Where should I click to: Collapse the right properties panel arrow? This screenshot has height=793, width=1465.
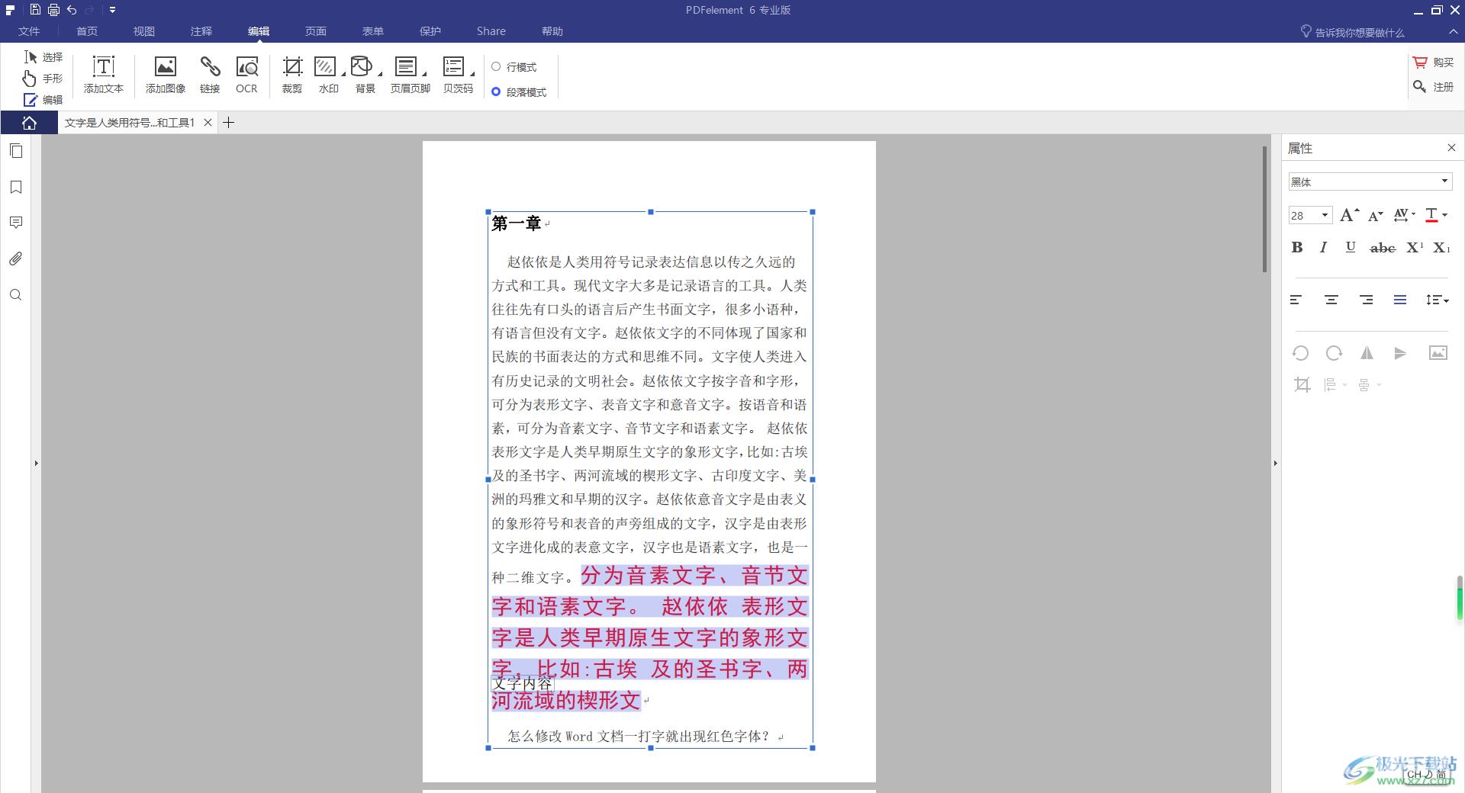(x=1275, y=463)
